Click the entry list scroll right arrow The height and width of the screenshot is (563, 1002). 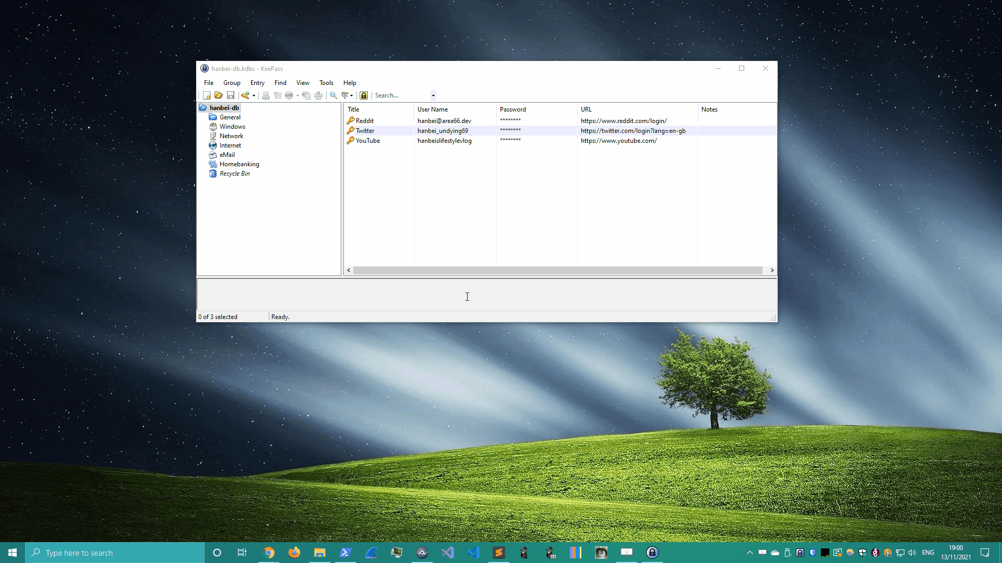(x=772, y=271)
